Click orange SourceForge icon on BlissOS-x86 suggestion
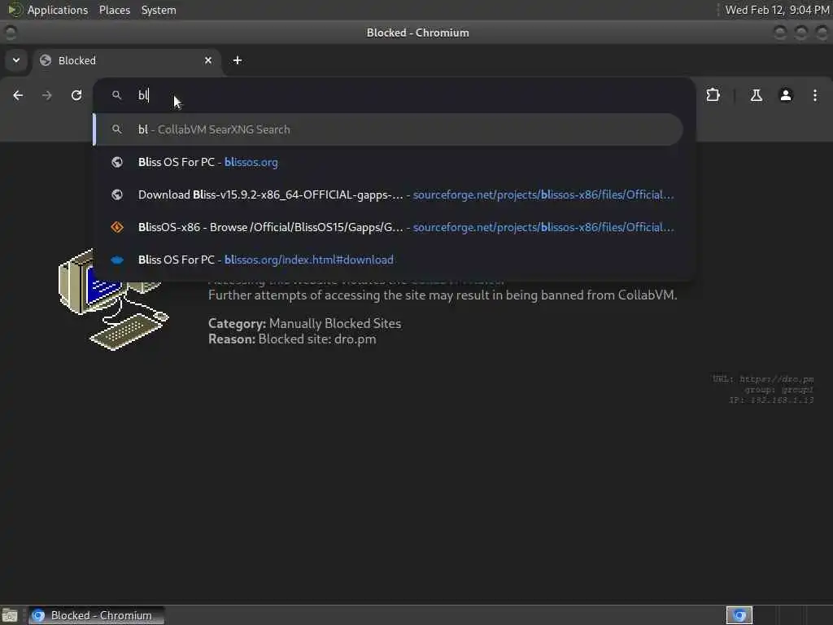 click(117, 227)
